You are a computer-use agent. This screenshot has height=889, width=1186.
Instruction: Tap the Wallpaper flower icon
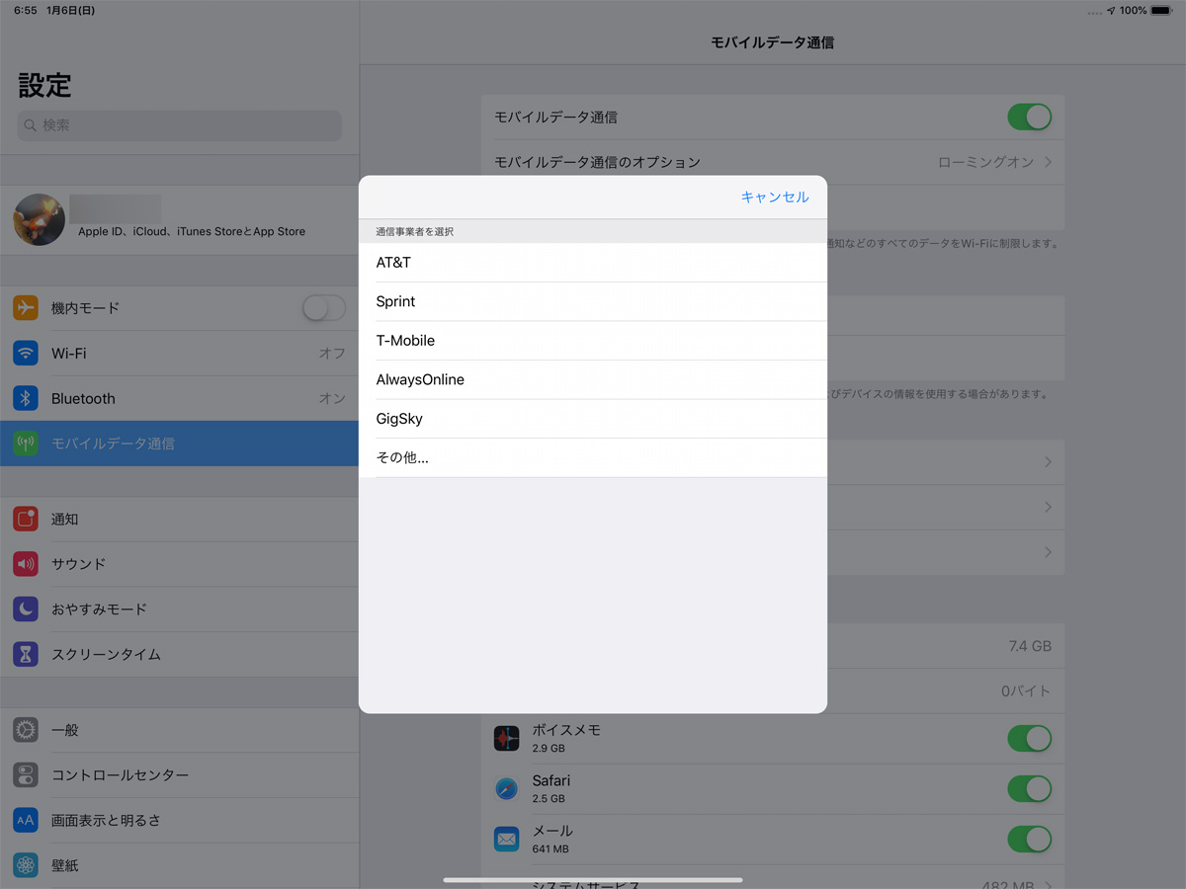click(26, 865)
